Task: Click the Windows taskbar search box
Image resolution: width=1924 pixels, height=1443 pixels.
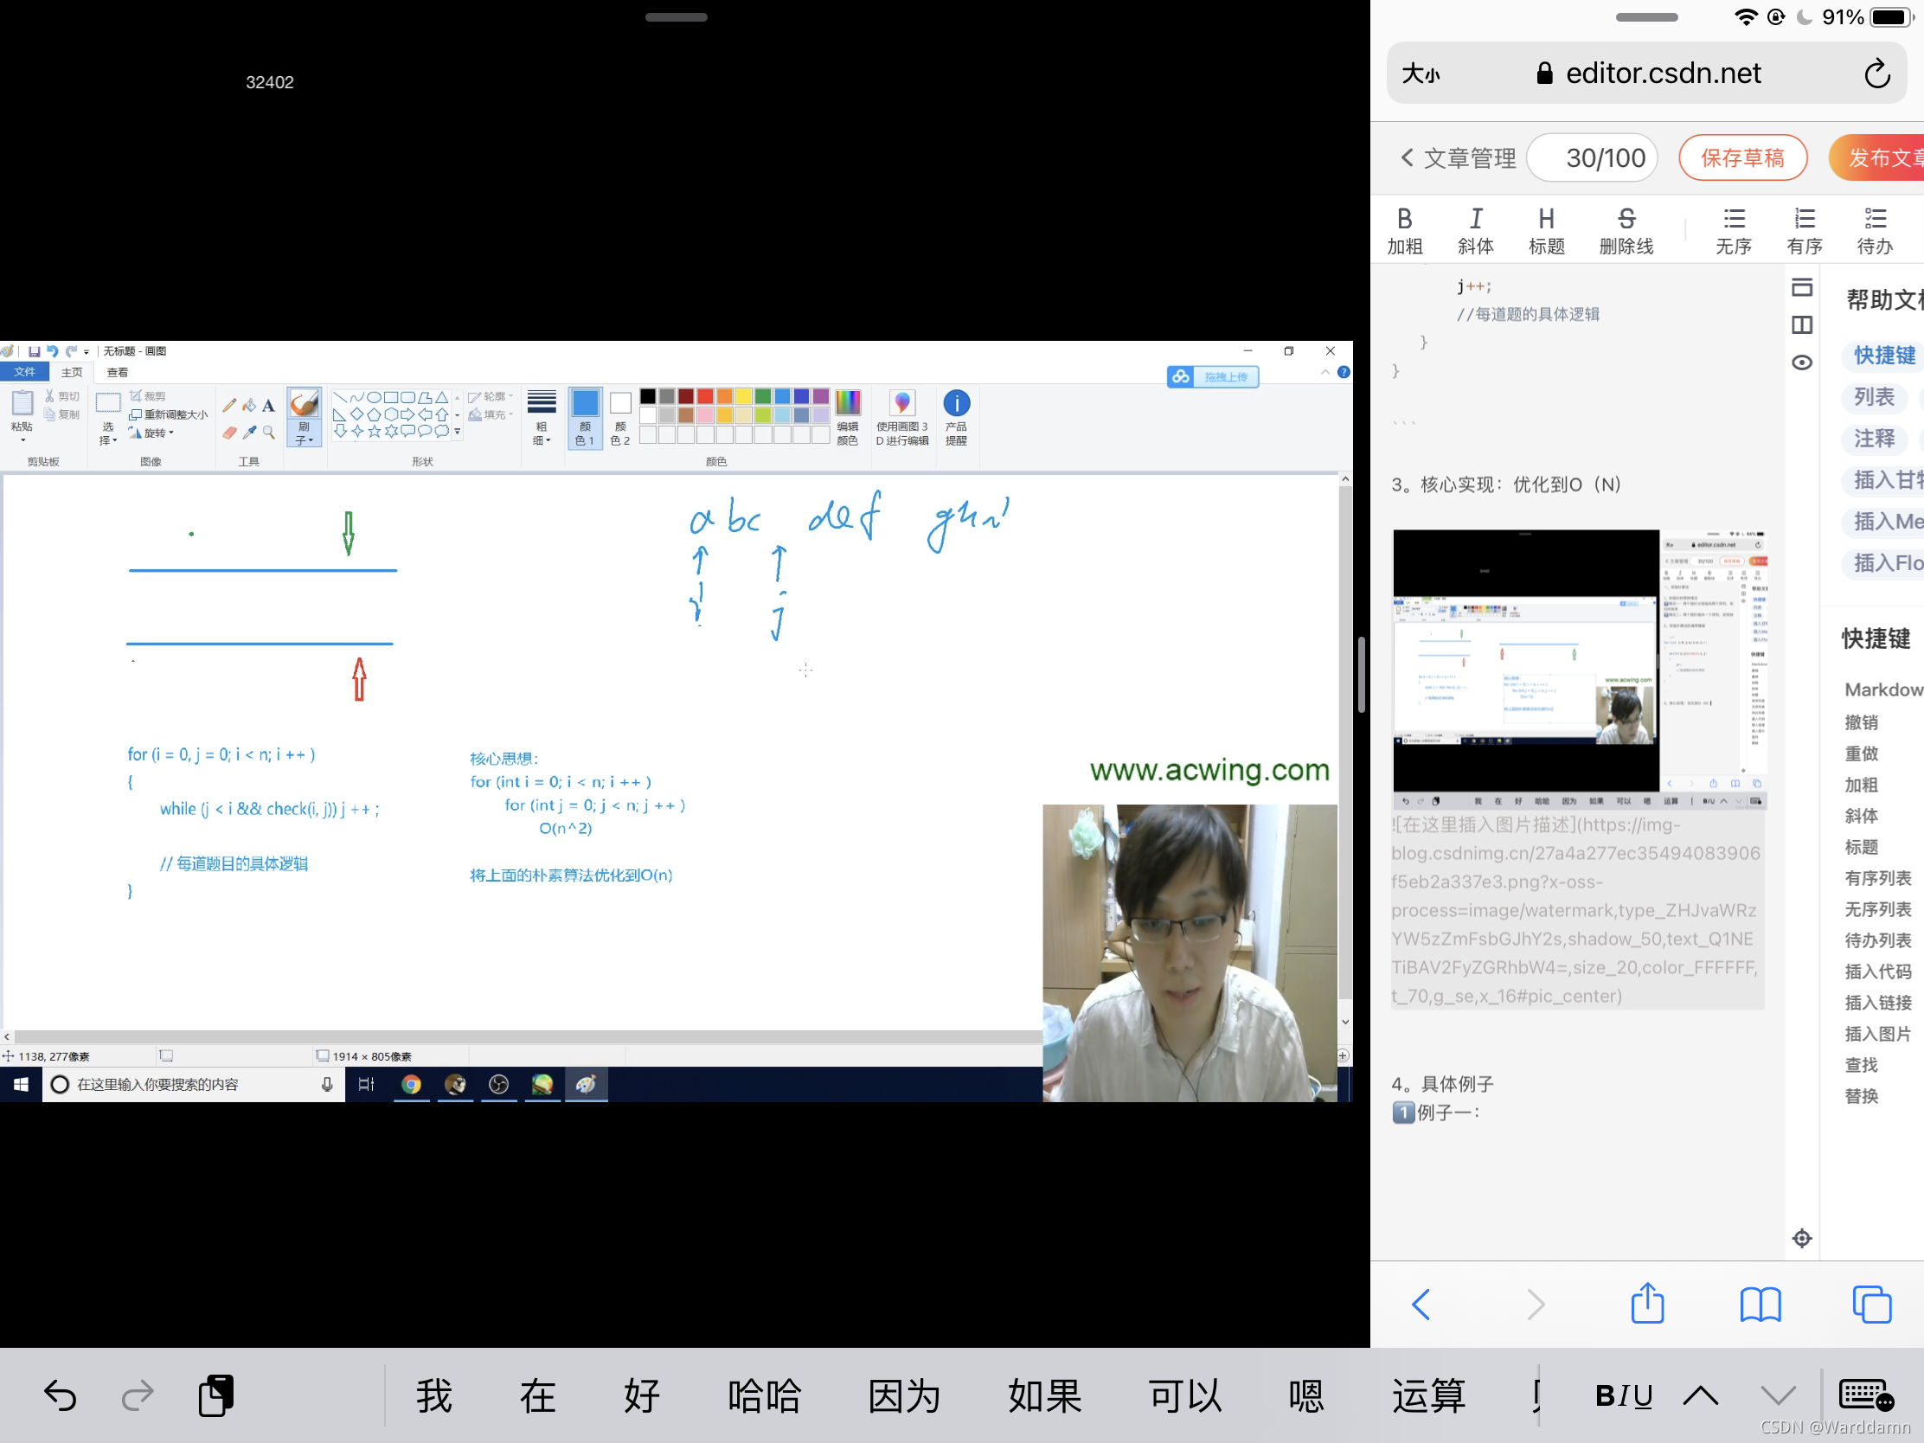Action: click(193, 1084)
